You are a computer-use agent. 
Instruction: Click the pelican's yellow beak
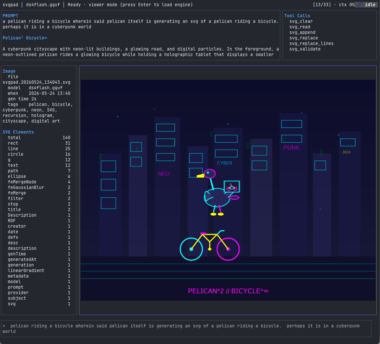pyautogui.click(x=200, y=176)
